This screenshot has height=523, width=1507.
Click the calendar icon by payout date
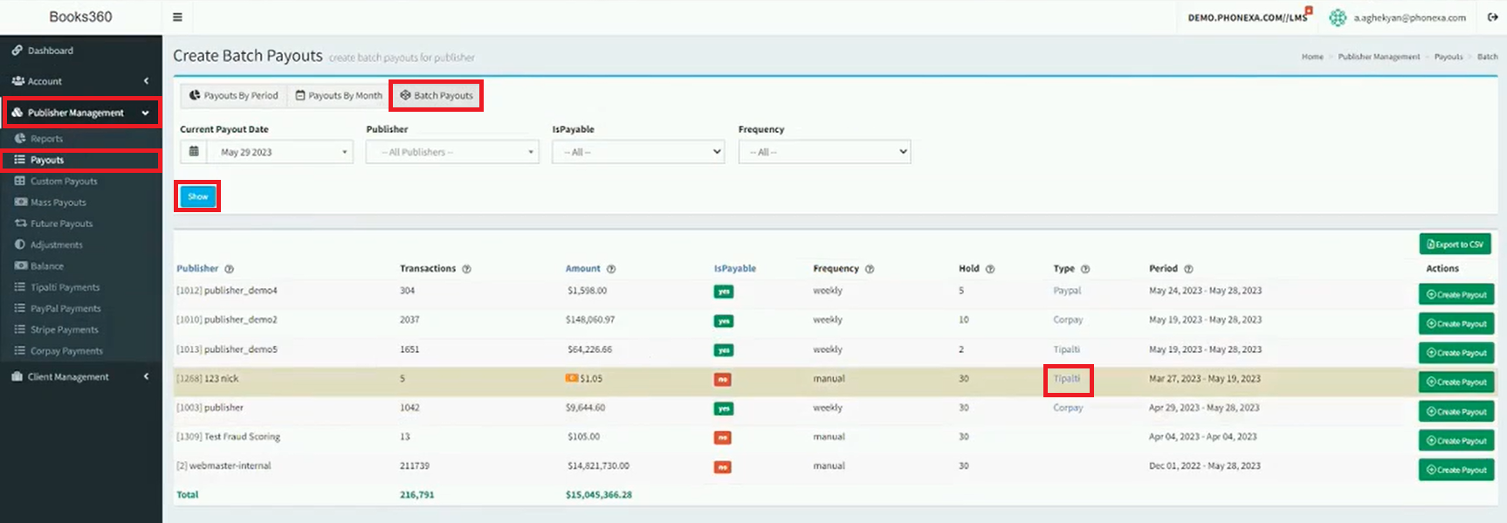194,152
